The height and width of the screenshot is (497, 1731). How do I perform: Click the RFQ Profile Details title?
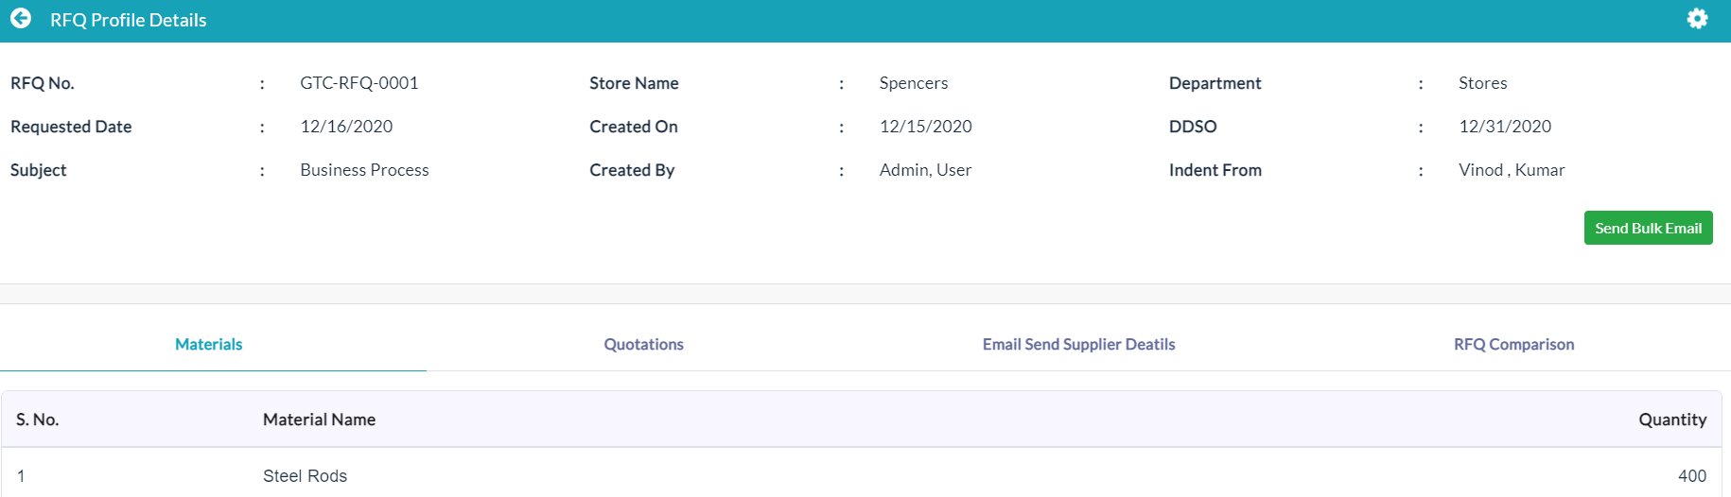coord(129,20)
